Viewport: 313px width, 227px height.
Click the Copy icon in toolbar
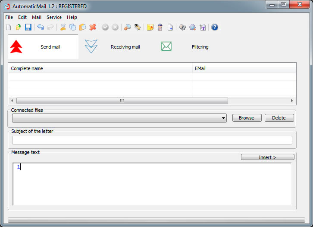(x=72, y=28)
